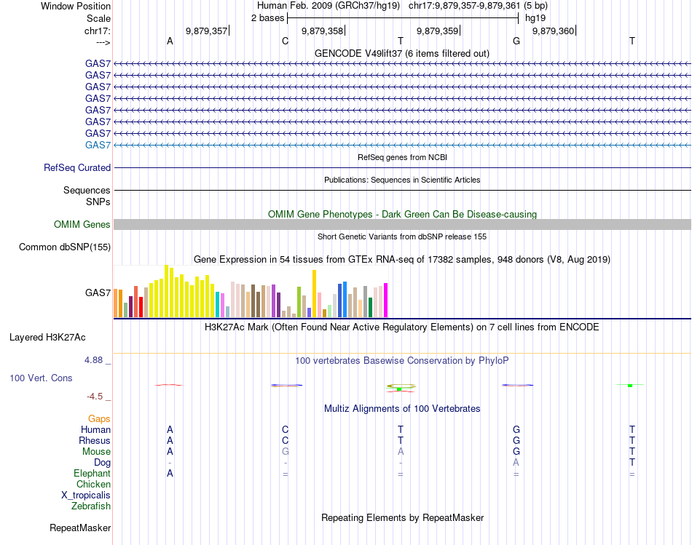Open "Publications: Sequences in Scientific Articles" title

click(x=402, y=180)
